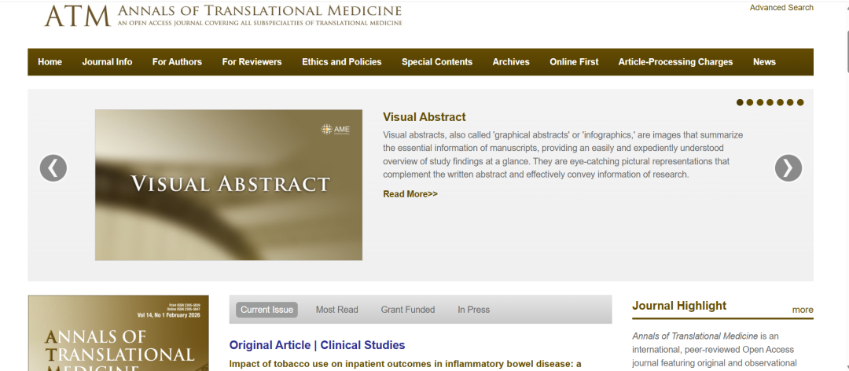The width and height of the screenshot is (849, 371).
Task: Open the journal issue cover thumbnail
Action: 119,333
